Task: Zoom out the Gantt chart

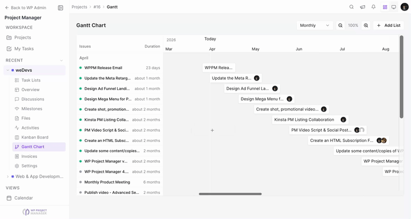Action: (340, 26)
